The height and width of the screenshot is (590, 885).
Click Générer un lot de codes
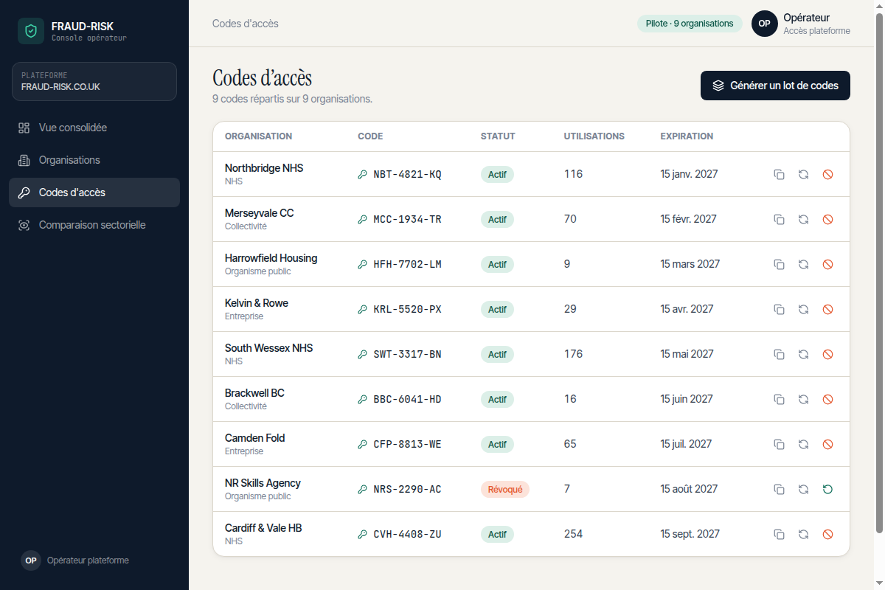[x=775, y=86]
